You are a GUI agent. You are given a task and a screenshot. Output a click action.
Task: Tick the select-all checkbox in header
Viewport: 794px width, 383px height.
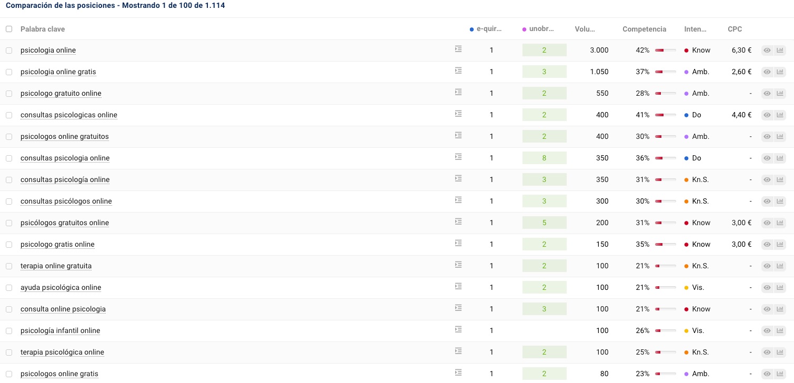(9, 29)
